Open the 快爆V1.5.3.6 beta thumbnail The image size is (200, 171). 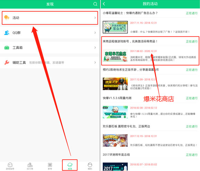tap(115, 112)
